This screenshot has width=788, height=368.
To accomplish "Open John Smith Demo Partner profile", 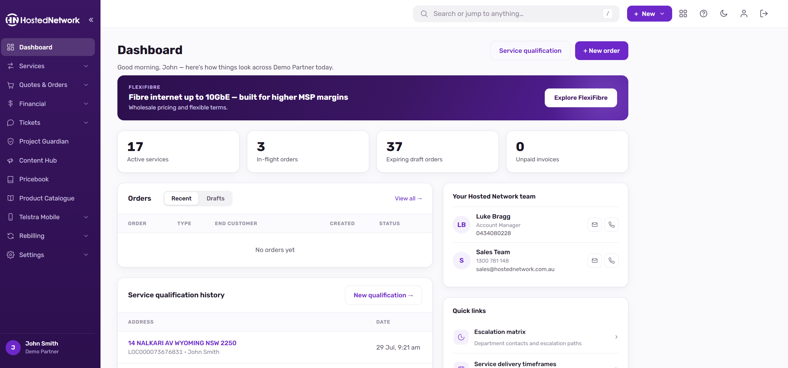I will (x=48, y=347).
